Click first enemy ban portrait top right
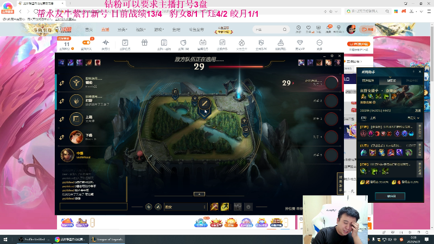 (x=302, y=62)
